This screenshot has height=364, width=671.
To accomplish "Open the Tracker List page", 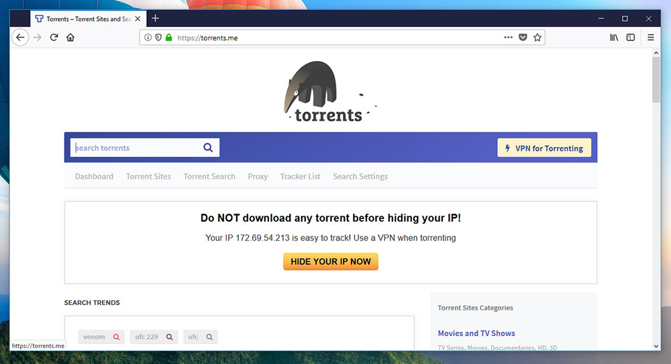I will [301, 177].
